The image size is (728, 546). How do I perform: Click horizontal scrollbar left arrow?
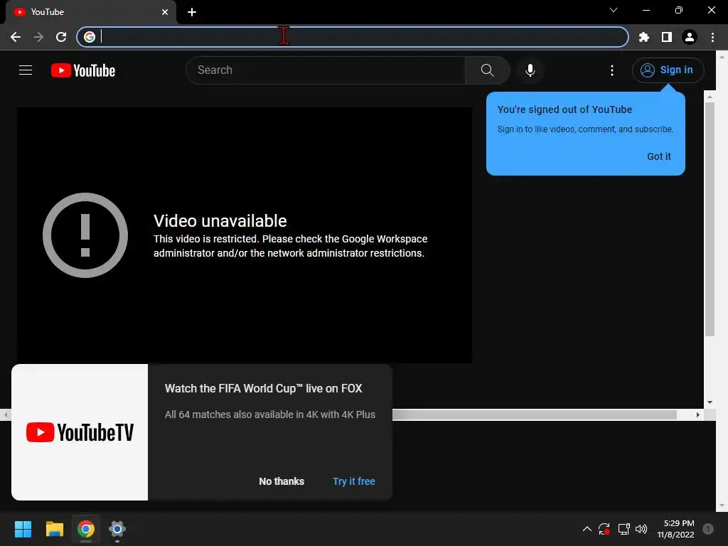click(6, 414)
